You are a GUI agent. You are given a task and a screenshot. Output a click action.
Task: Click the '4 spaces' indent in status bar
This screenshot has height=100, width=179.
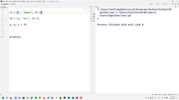tap(164, 94)
